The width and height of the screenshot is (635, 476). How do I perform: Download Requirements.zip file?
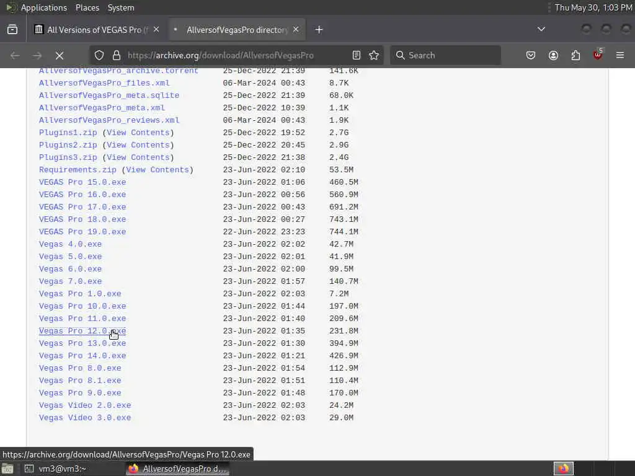pyautogui.click(x=78, y=170)
